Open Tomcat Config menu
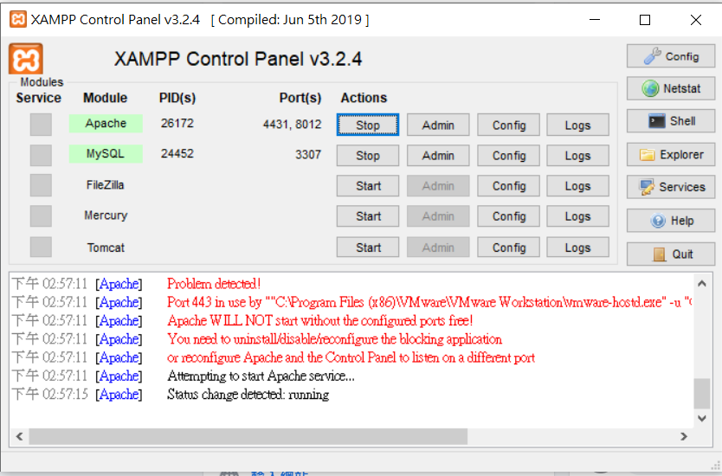Screen dimensions: 722x476 tap(509, 248)
